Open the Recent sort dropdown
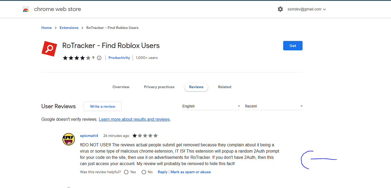391x188 pixels. click(x=274, y=106)
